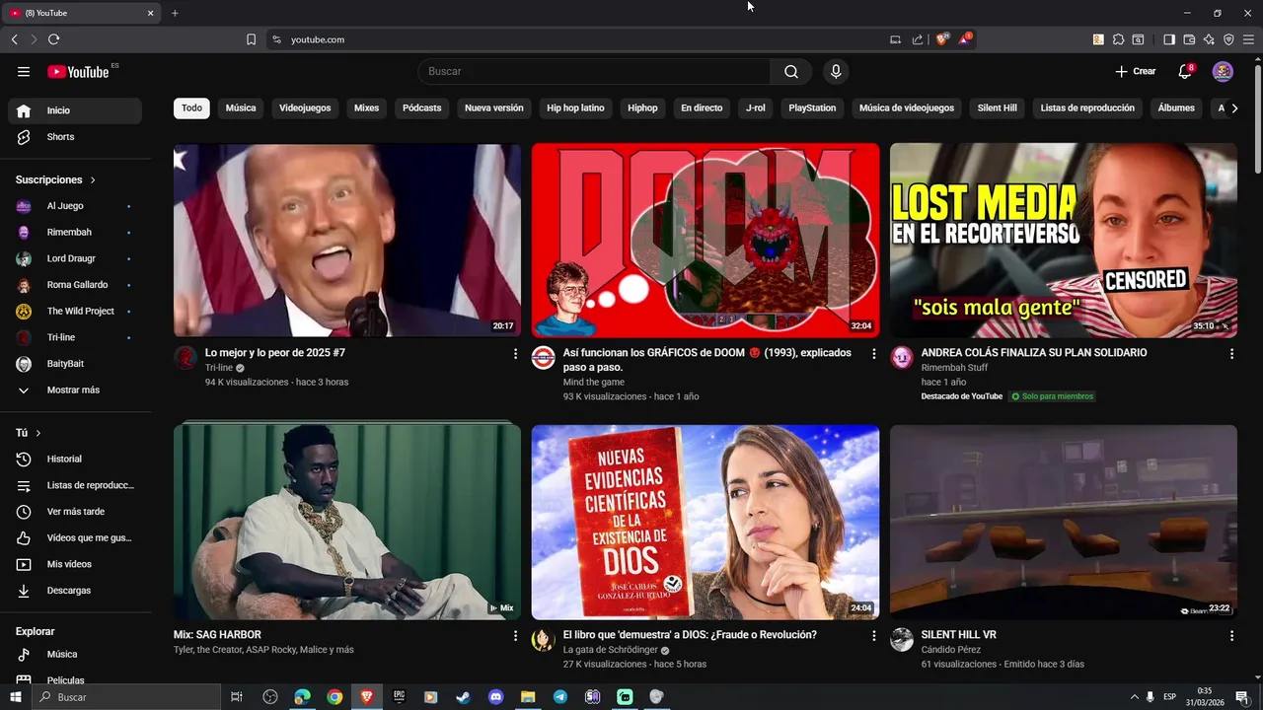Click the video title ANDREA COLÁS FINALIZA SU PLAN SOLIDARIO
The height and width of the screenshot is (710, 1263).
point(1034,352)
